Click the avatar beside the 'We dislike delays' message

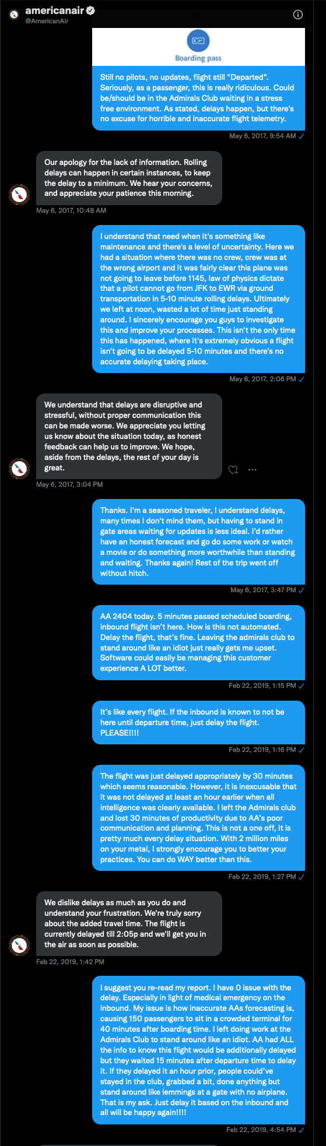pyautogui.click(x=19, y=945)
